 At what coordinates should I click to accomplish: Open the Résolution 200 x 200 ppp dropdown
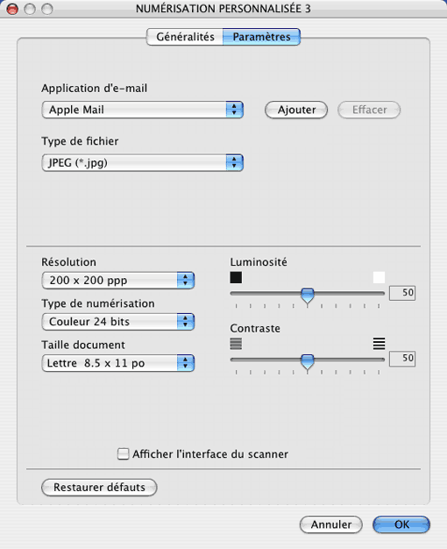pos(117,280)
